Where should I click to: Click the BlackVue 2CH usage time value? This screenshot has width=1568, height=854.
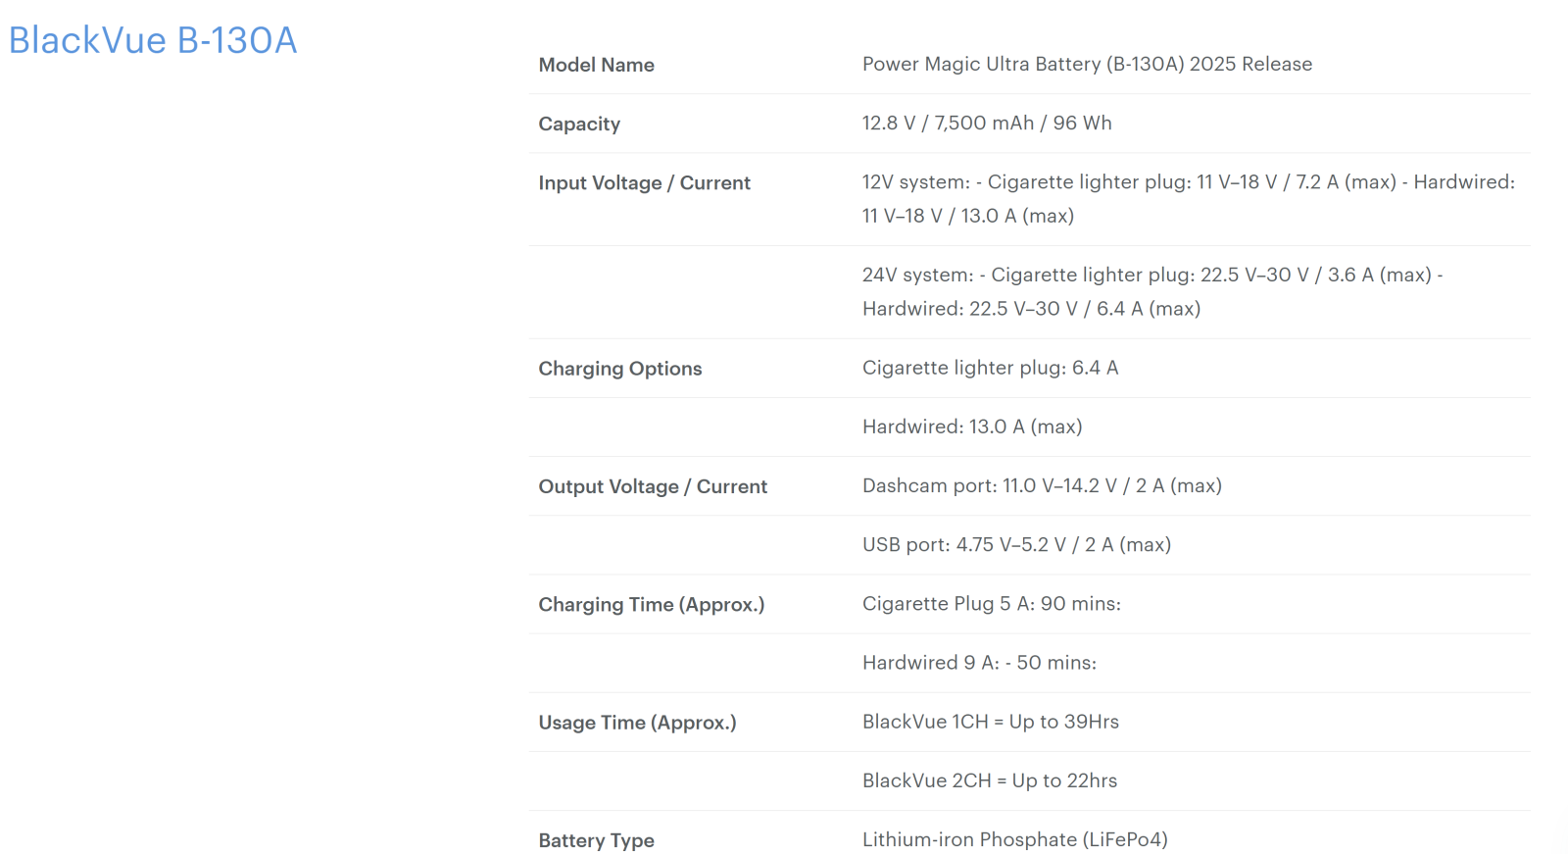coord(989,780)
